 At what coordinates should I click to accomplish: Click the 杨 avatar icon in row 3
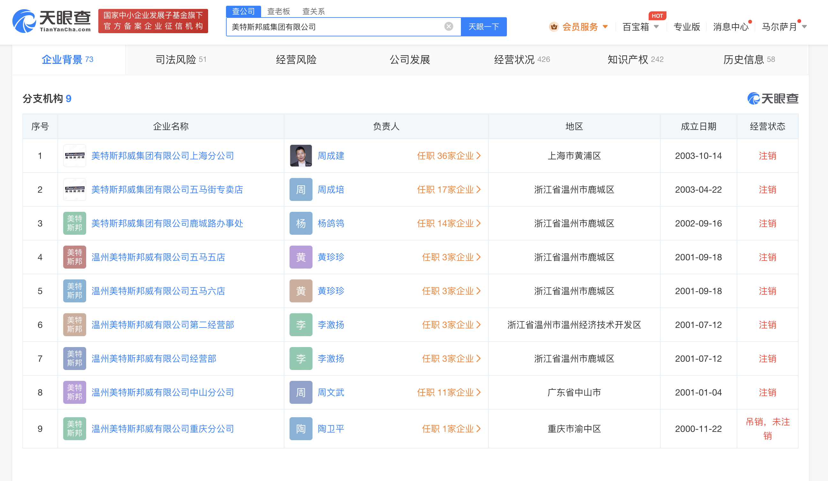301,223
